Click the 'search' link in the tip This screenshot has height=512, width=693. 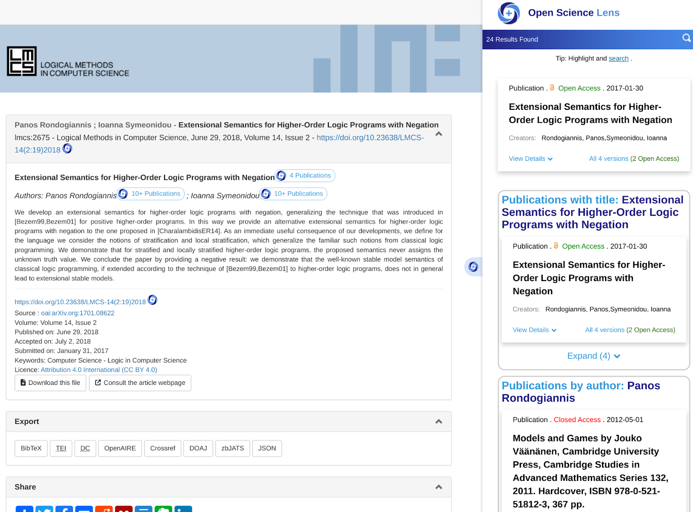[x=619, y=58]
